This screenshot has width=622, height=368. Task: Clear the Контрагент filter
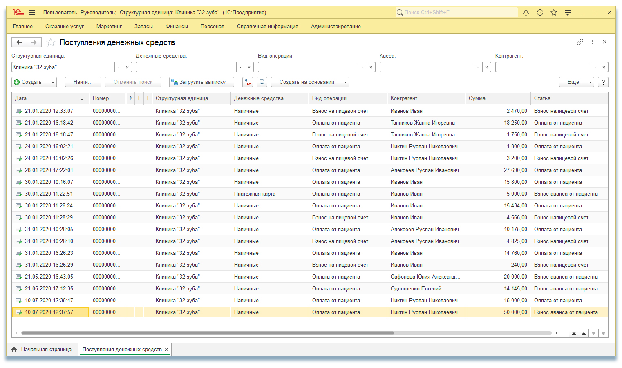604,67
